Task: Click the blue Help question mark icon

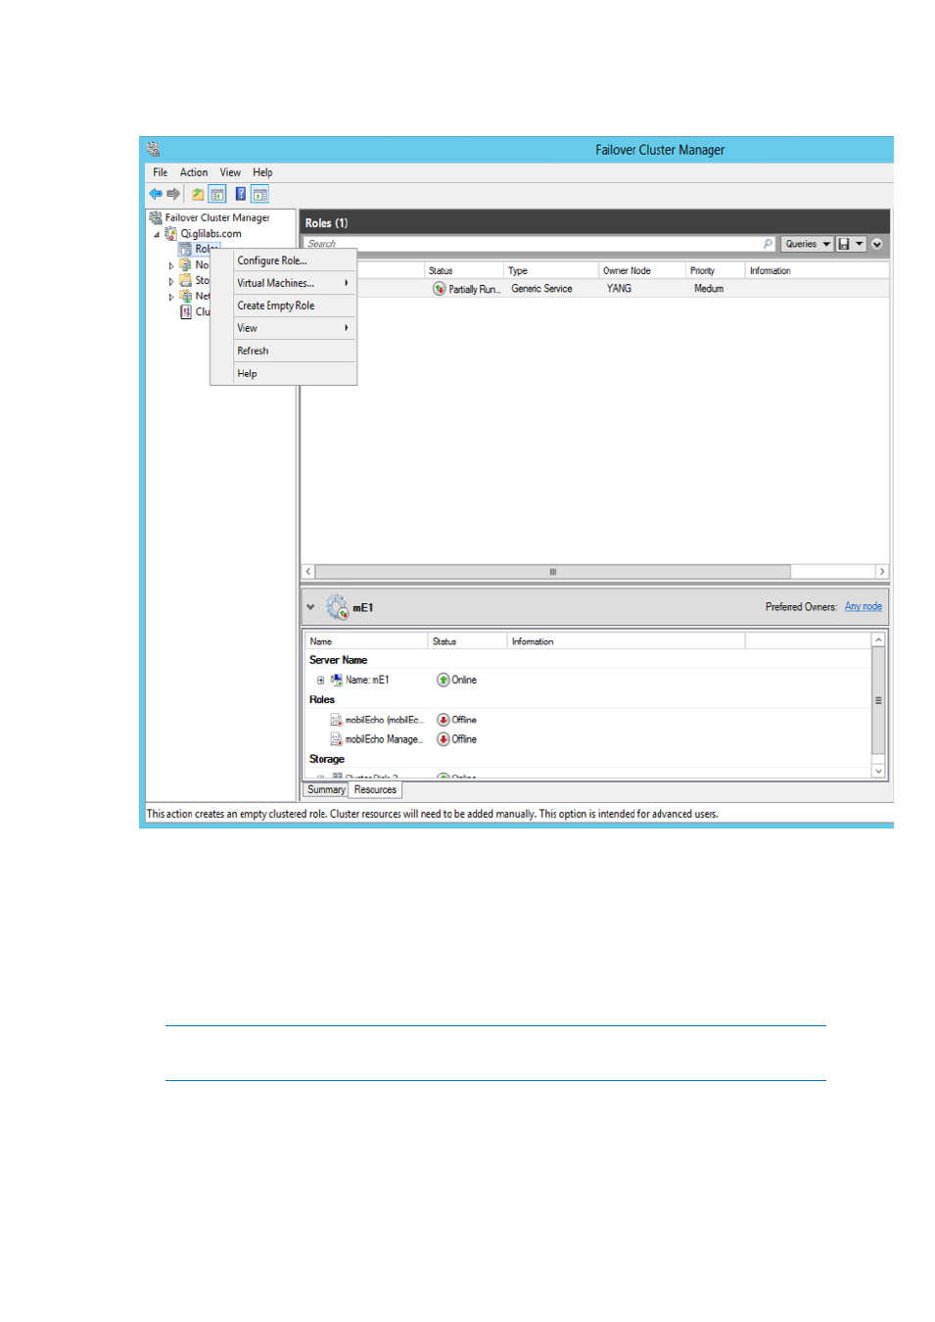Action: [240, 194]
